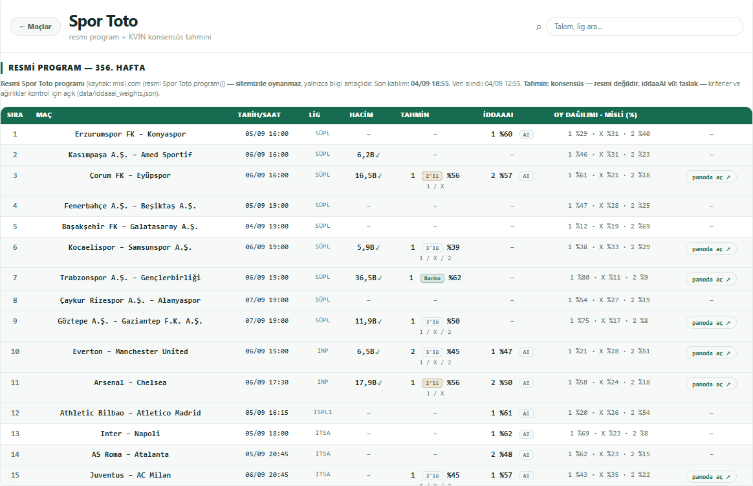Screen dimensions: 753x486
Task: Click AI badge in Juventus – AC Milan row
Action: (x=527, y=476)
